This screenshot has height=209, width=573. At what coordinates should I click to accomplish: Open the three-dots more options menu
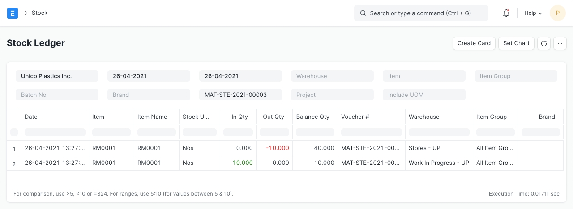[560, 43]
